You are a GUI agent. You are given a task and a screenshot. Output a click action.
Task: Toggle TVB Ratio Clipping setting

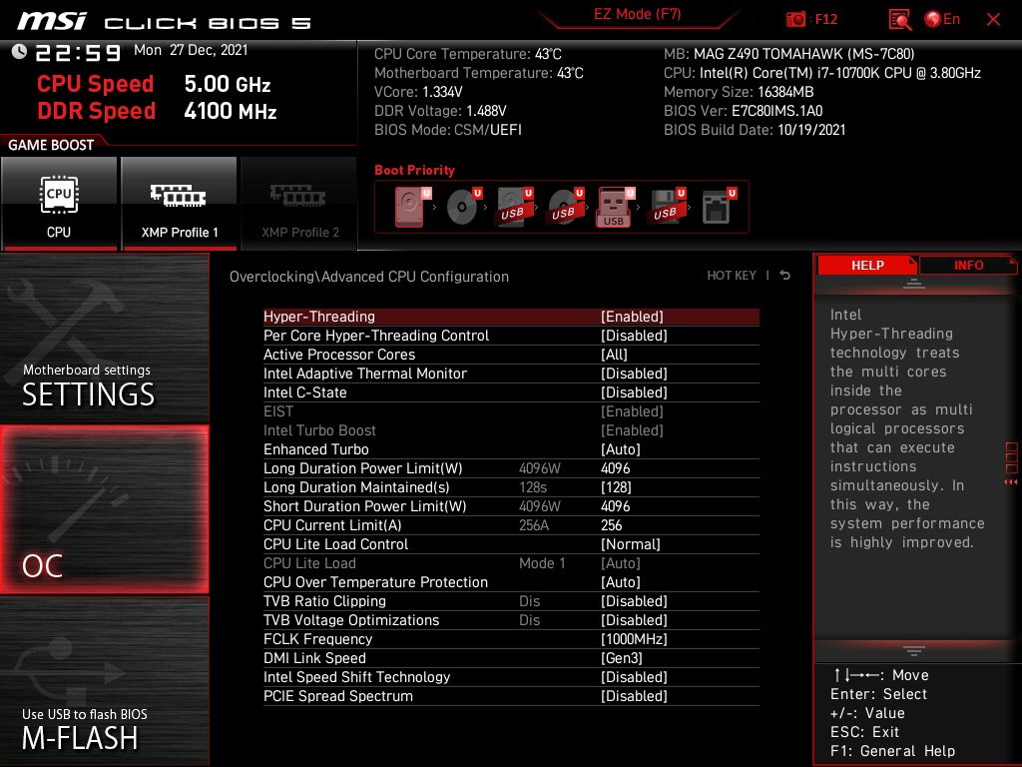511,600
